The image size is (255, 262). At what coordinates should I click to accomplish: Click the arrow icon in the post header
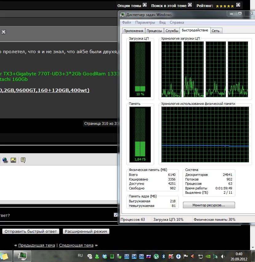coord(3,32)
